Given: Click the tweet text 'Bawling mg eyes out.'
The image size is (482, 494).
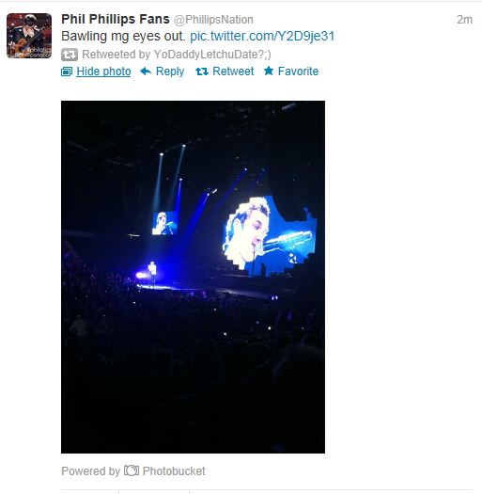Looking at the screenshot, I should coord(123,37).
